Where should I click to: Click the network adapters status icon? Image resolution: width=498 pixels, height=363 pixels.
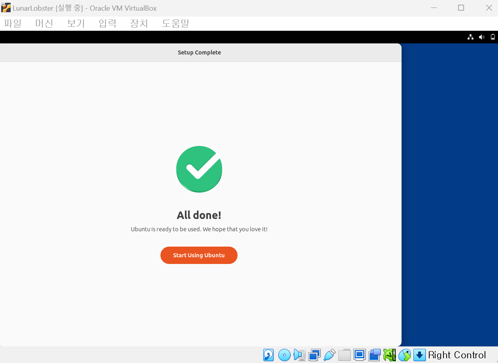[x=315, y=355]
